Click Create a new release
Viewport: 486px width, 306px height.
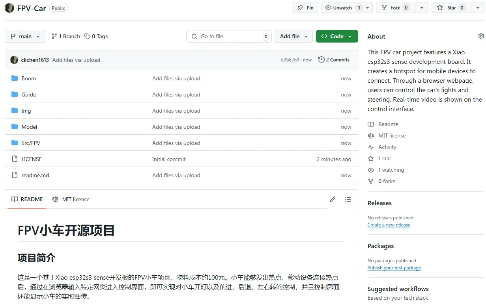389,225
